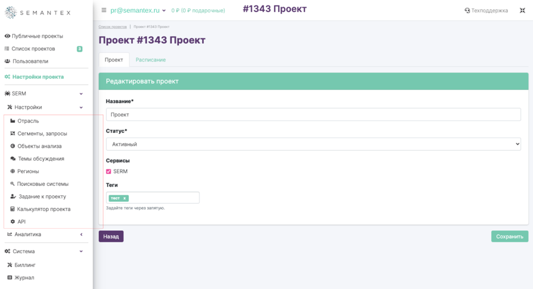Click the gear icon beside API
Viewport: 533px width, 289px height.
[13, 222]
